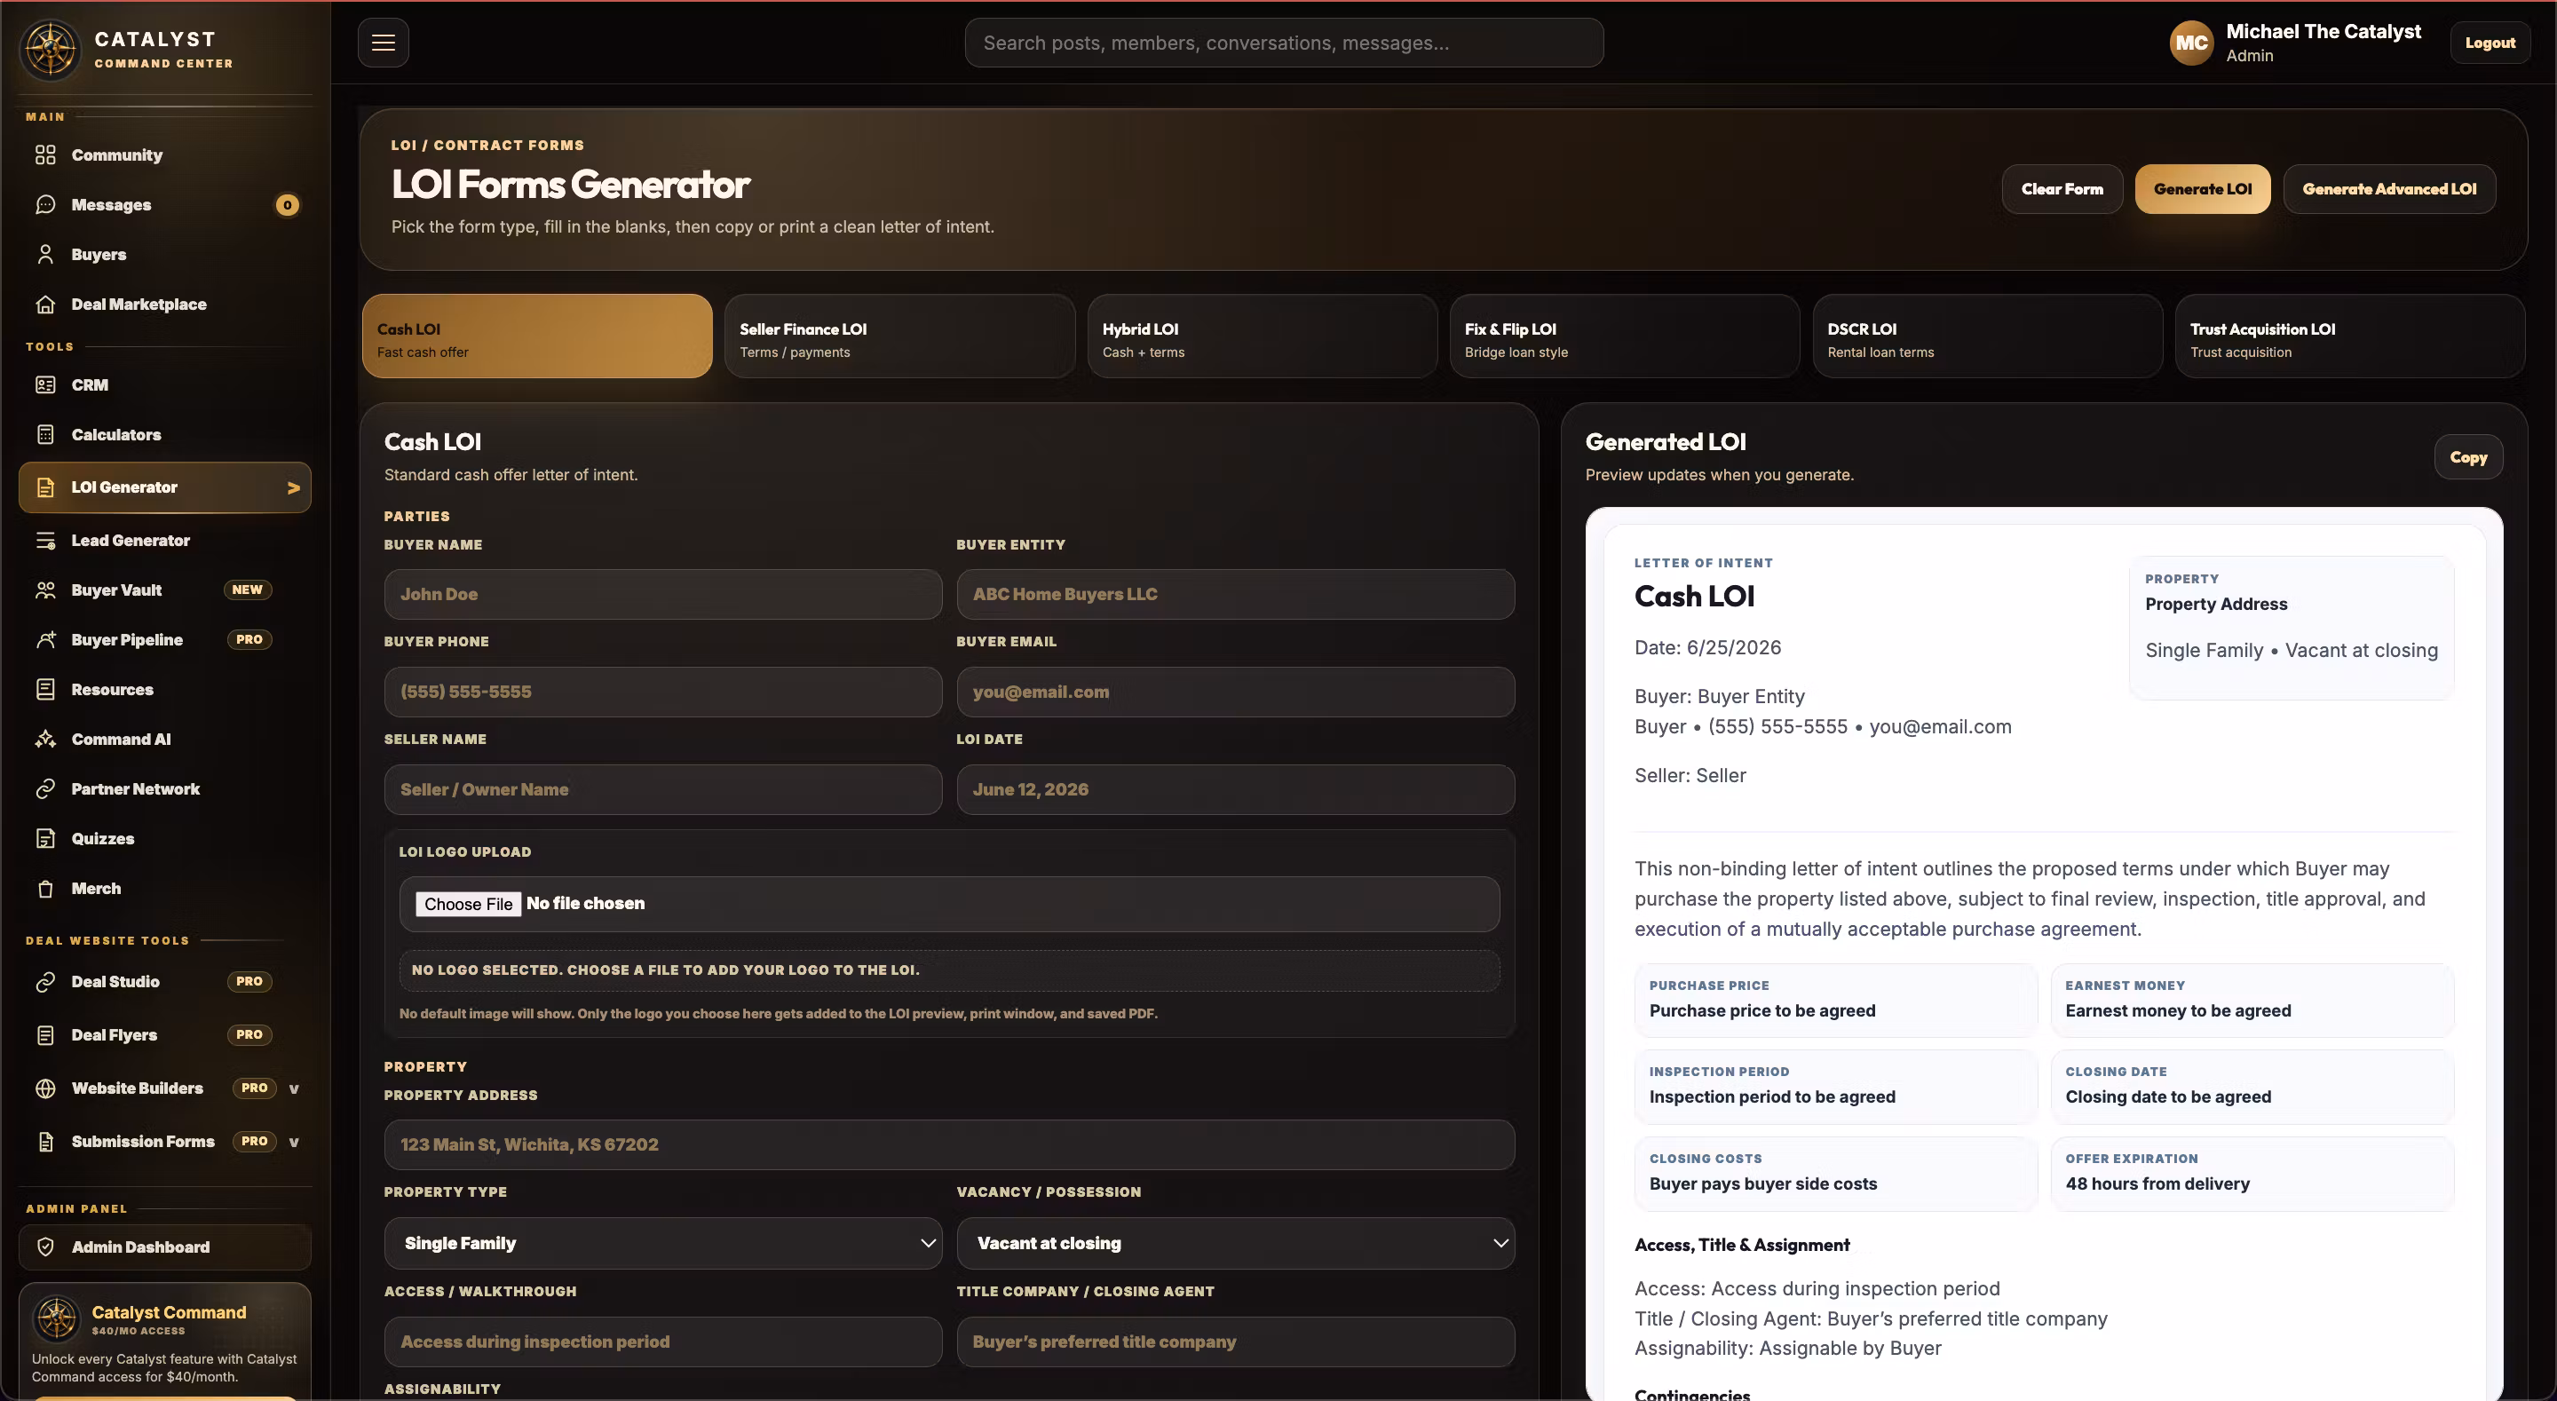The width and height of the screenshot is (2557, 1401).
Task: Click the Seller Name field
Action: point(663,789)
